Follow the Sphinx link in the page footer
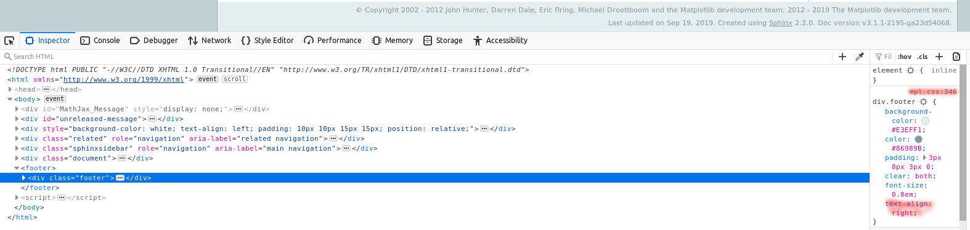Screen dimensions: 970x230 tap(780, 23)
